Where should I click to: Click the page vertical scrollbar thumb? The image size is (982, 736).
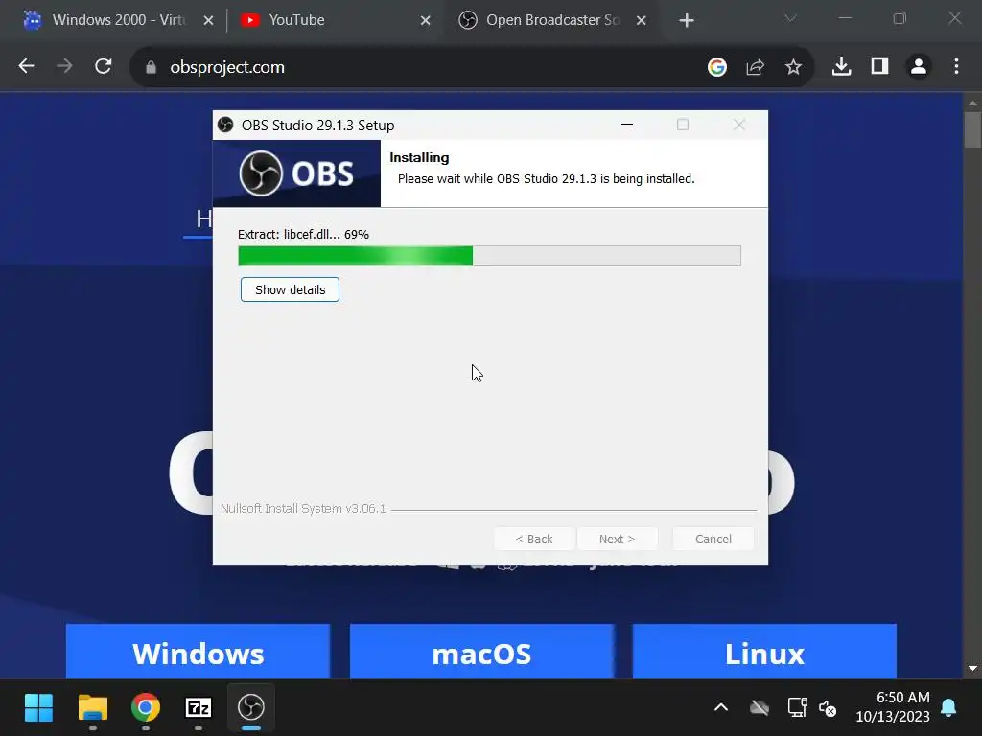(x=972, y=129)
